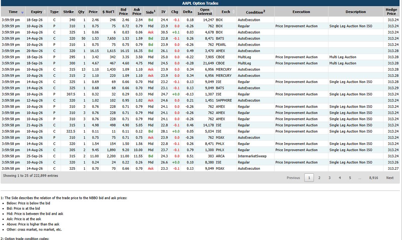
Task: Sort by the Side column header
Action: coord(151,12)
